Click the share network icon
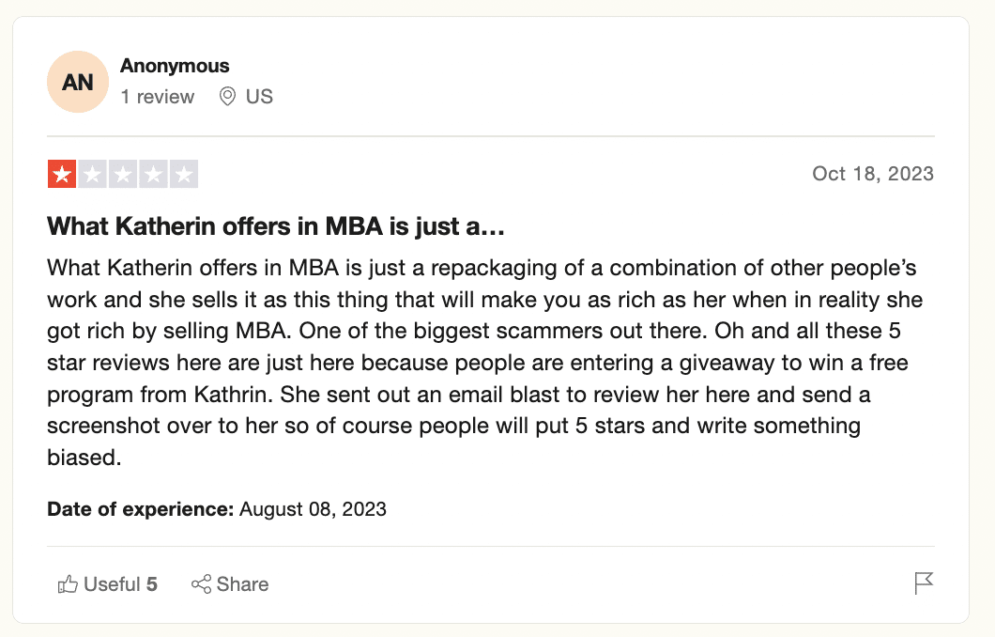The width and height of the screenshot is (995, 637). pos(201,584)
